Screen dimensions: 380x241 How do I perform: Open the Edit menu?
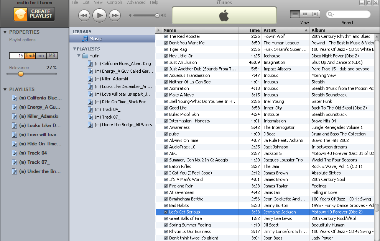86,2
